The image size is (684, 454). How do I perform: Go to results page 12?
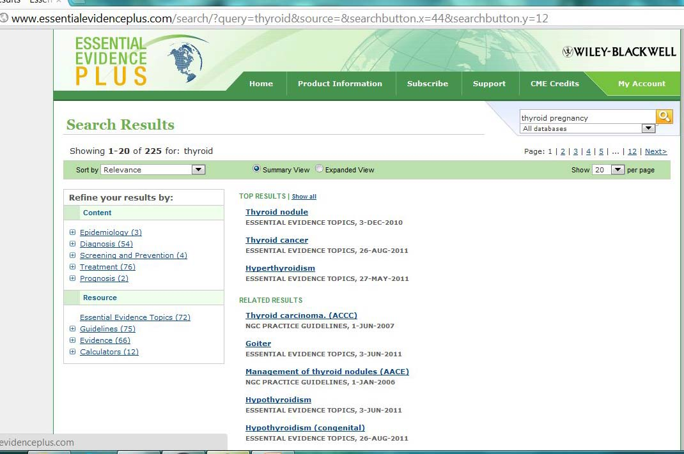click(x=632, y=151)
